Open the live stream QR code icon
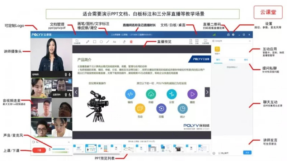Viewport: 287px width, 161px height. tap(228, 35)
